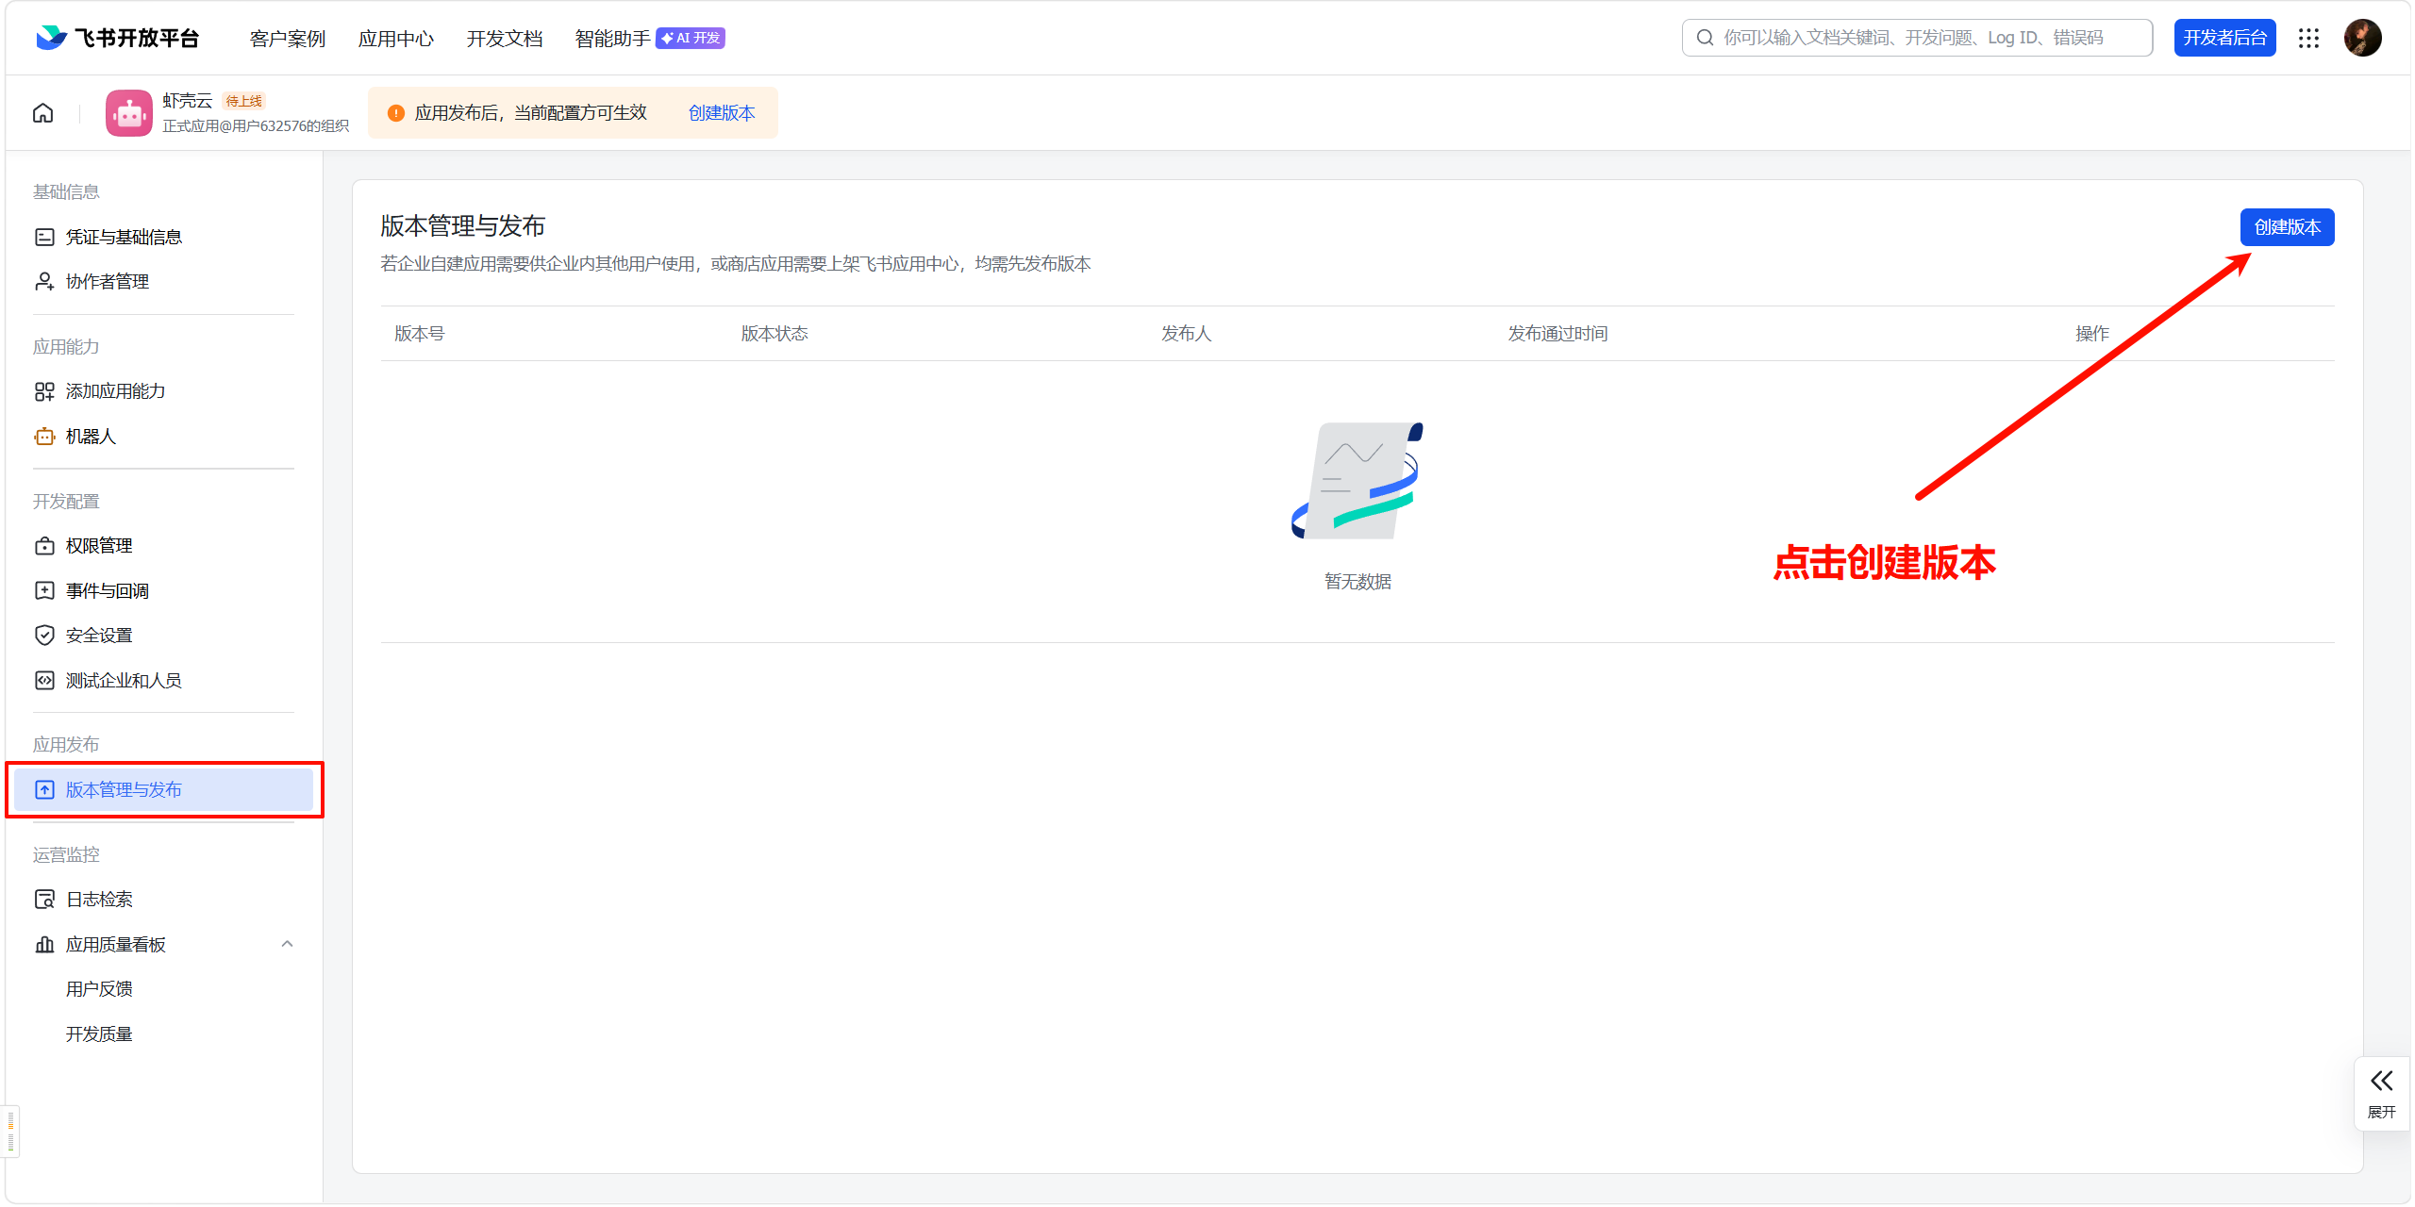Select 测试企业和人员 item
2415x1207 pixels.
pyautogui.click(x=124, y=680)
